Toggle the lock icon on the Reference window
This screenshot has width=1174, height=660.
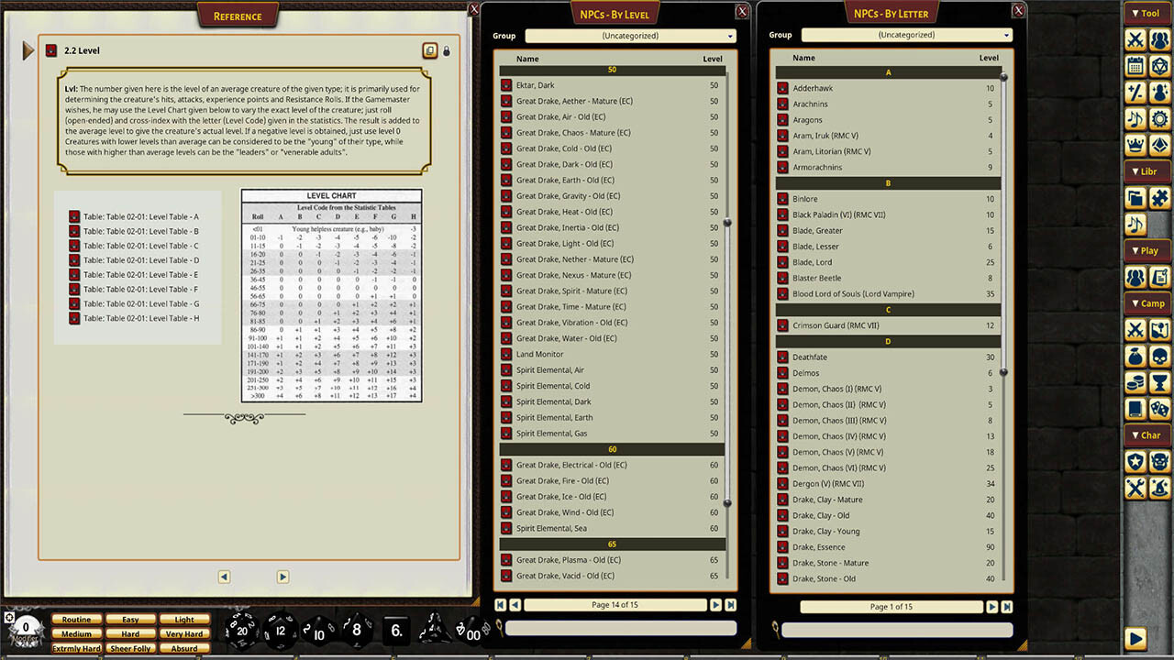point(447,51)
